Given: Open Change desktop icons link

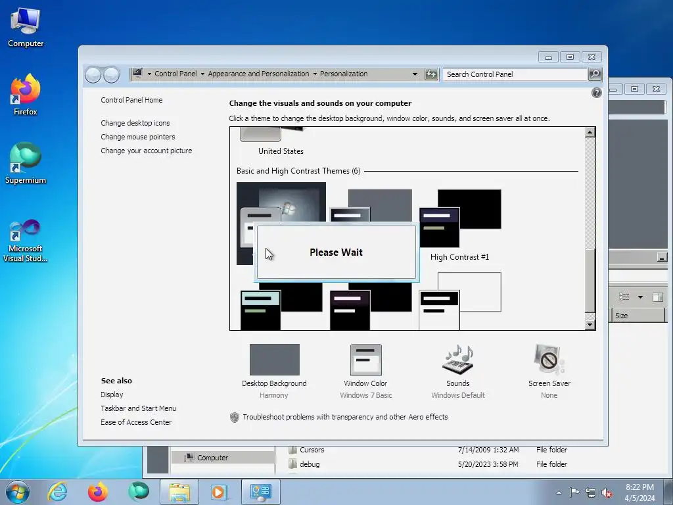Looking at the screenshot, I should coord(135,123).
